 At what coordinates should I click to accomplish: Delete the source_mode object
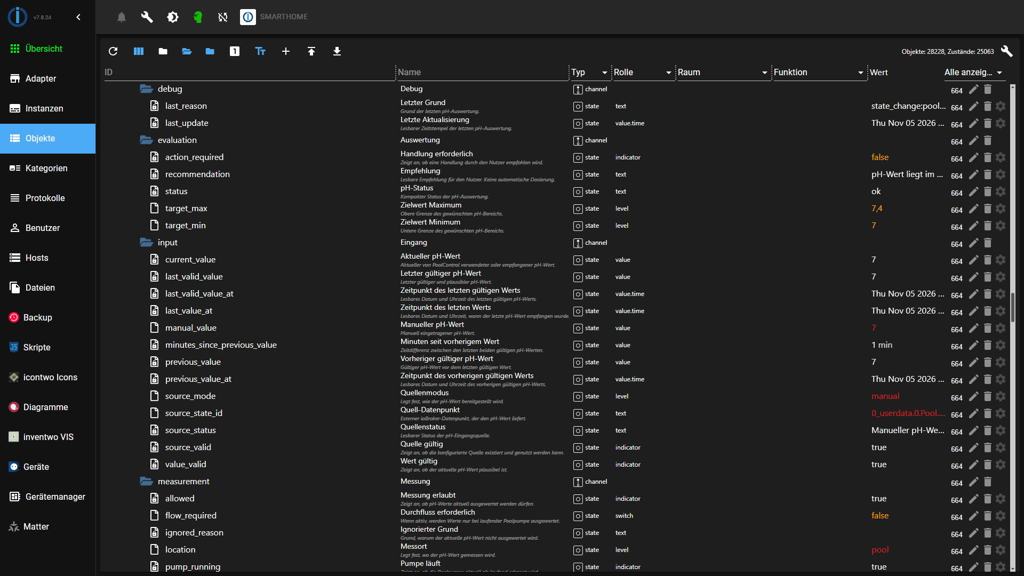tap(987, 396)
